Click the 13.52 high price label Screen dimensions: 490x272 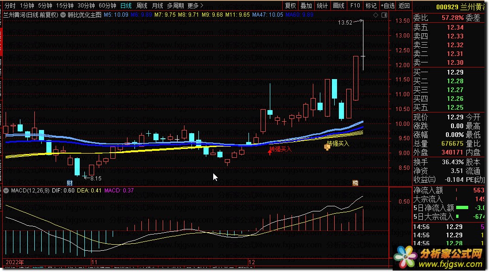pyautogui.click(x=345, y=23)
